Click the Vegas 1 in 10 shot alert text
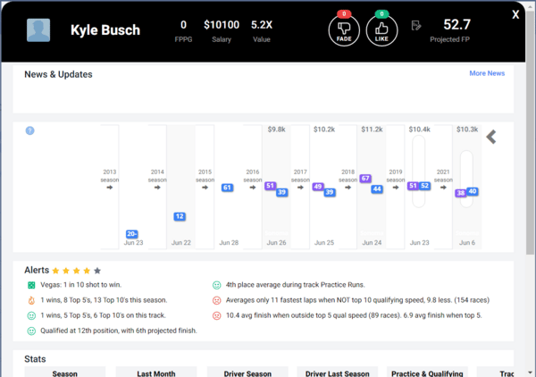 click(x=80, y=285)
